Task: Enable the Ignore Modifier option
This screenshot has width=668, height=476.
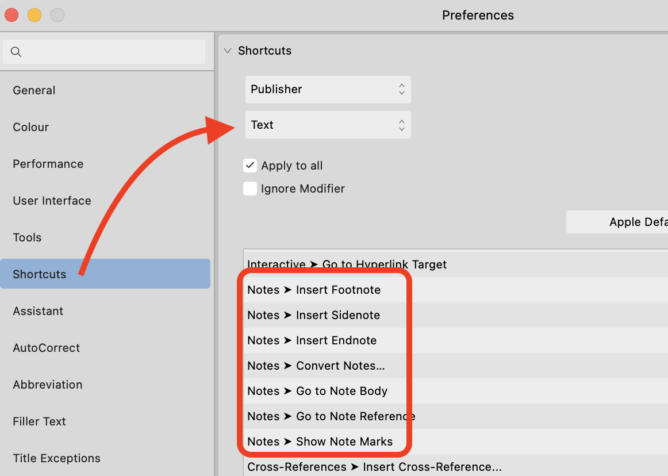Action: coord(250,189)
